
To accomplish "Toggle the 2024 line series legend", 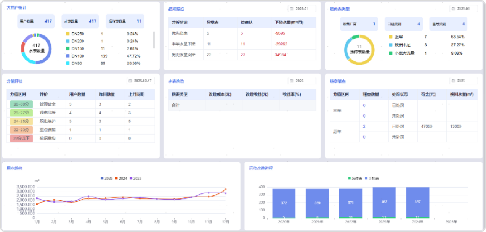I will pos(121,179).
